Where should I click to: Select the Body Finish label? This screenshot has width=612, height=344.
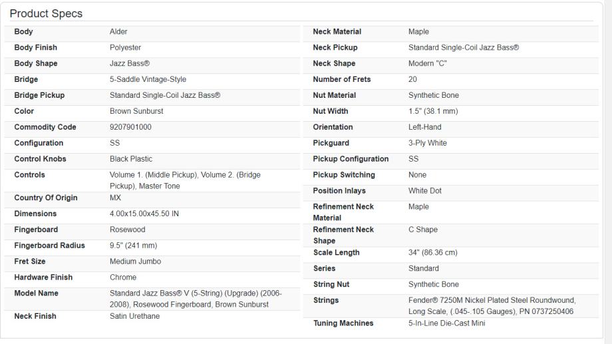[36, 48]
